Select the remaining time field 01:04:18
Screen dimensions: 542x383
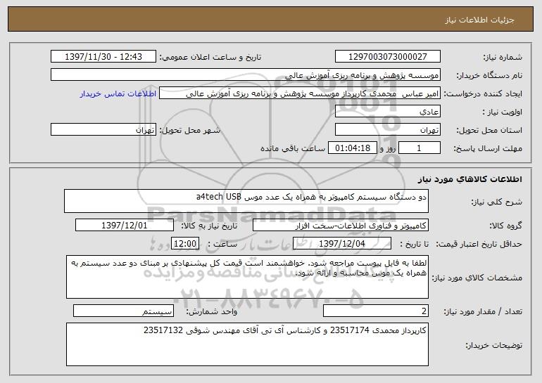point(352,148)
